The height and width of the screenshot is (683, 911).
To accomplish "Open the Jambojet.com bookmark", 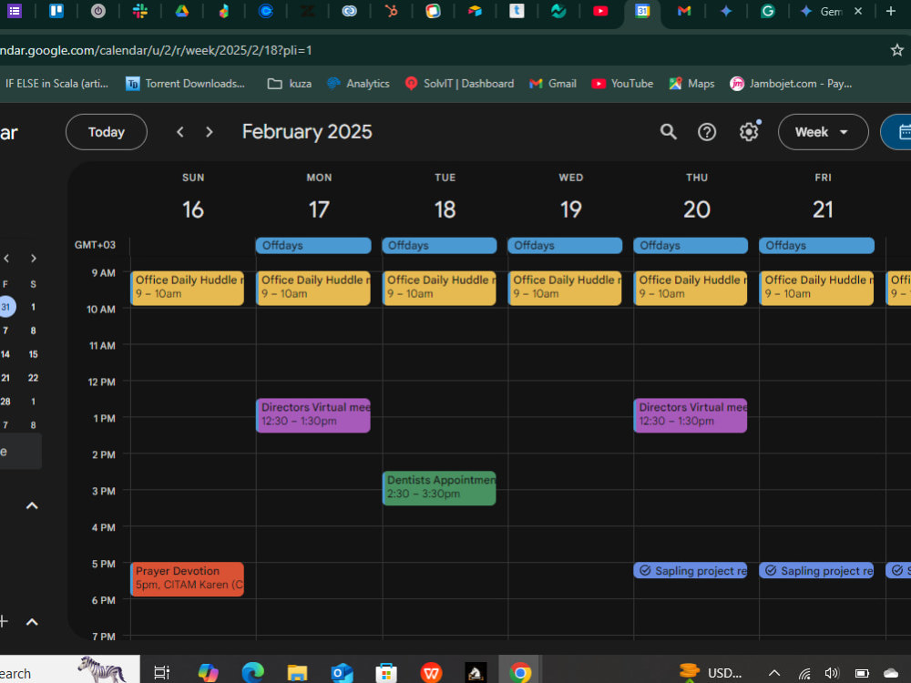I will pyautogui.click(x=791, y=84).
